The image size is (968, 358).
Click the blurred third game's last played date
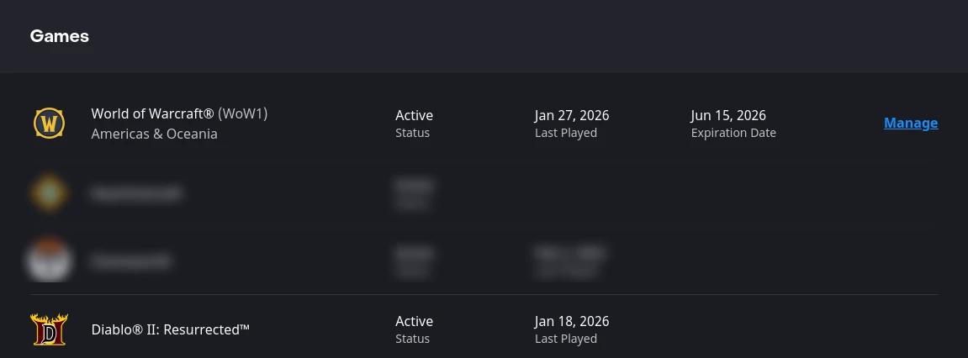click(x=569, y=253)
